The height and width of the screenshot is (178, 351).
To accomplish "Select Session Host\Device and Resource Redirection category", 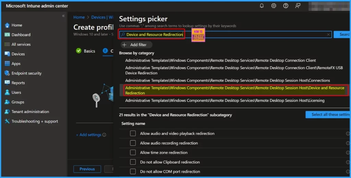I will click(x=234, y=91).
